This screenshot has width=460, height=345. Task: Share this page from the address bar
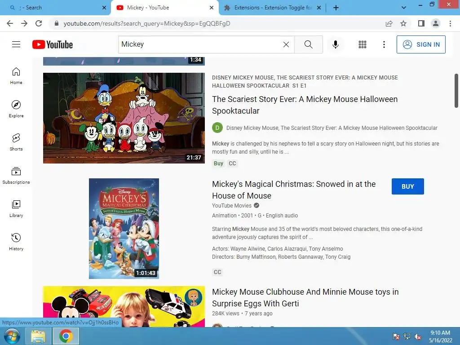[x=389, y=23]
